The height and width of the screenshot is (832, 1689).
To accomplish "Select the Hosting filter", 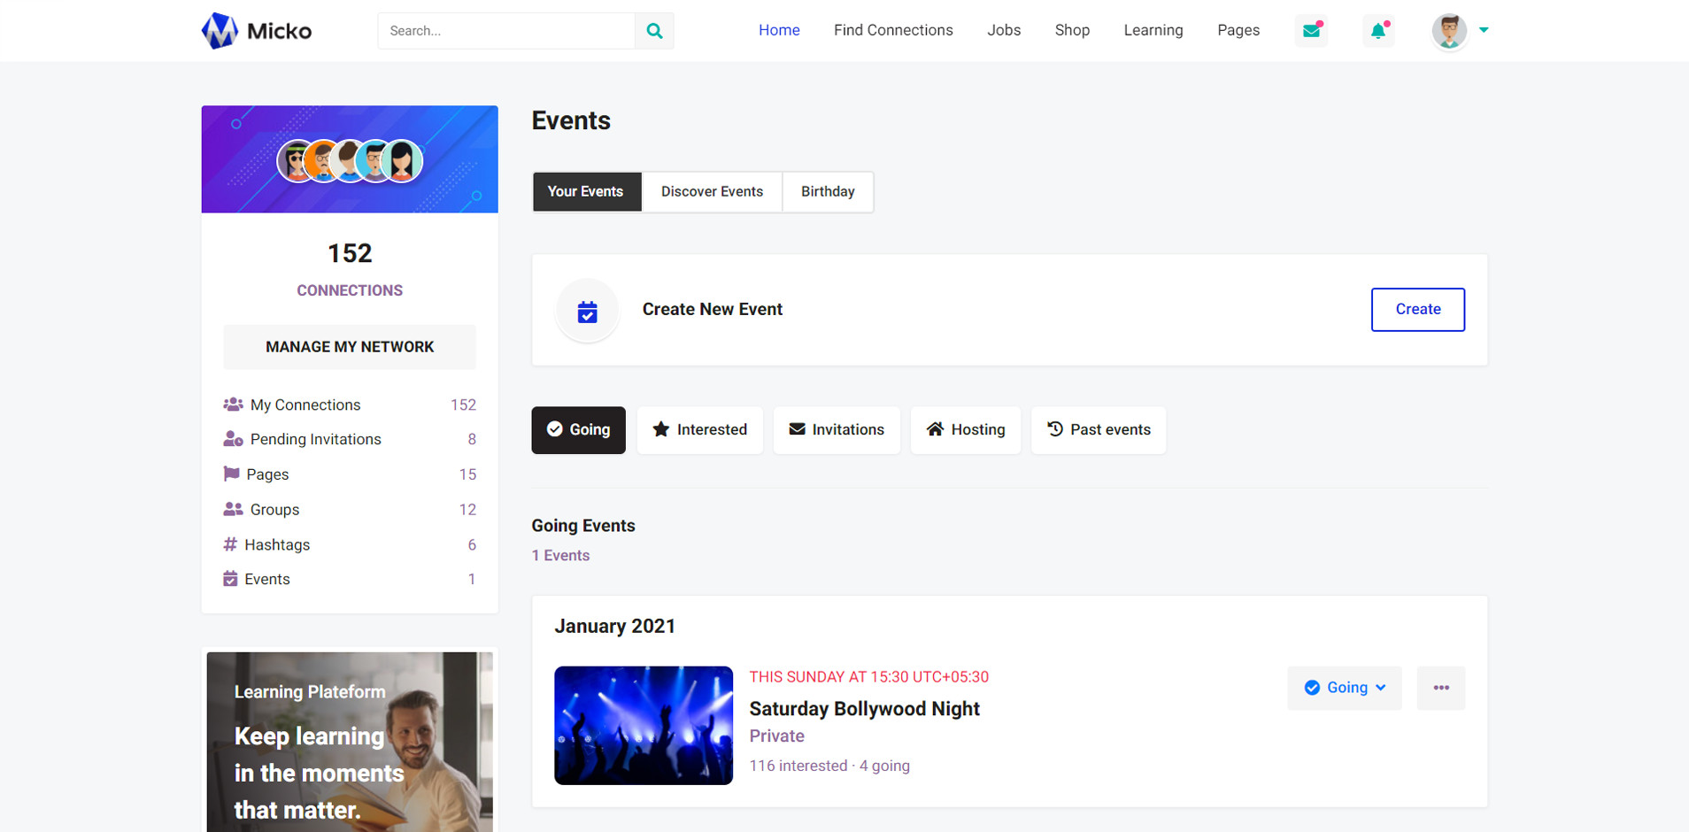I will [965, 430].
